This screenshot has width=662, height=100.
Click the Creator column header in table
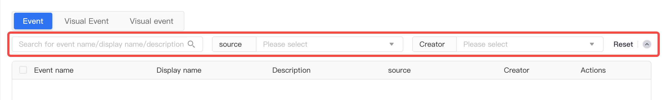(516, 70)
